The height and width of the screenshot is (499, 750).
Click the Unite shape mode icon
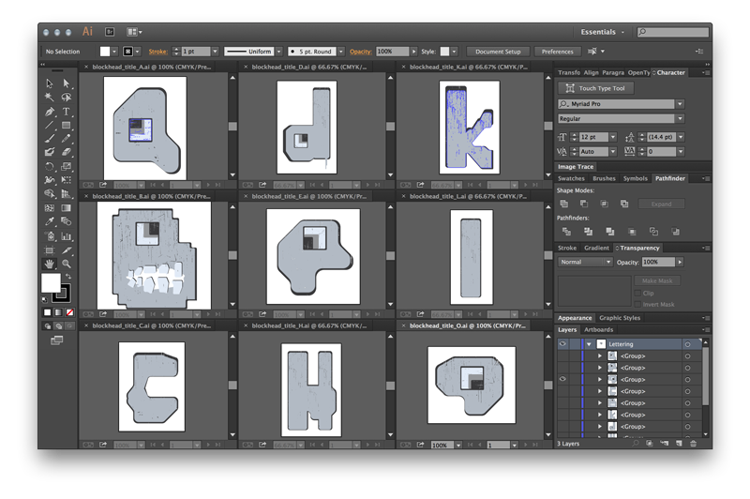click(564, 204)
